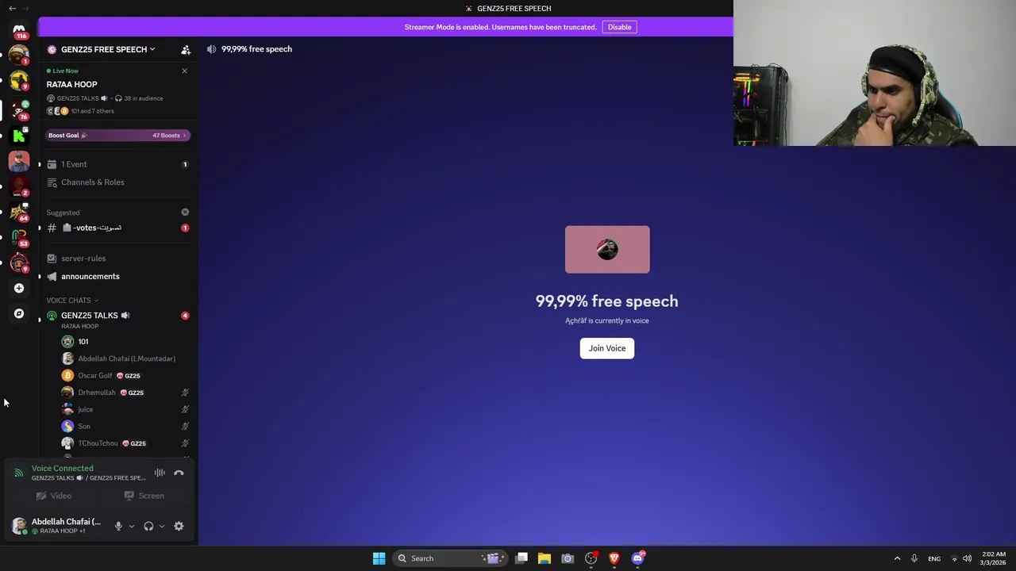Go back using the title bar arrow

(x=12, y=8)
